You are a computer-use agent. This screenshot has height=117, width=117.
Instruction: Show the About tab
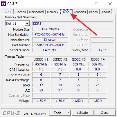pos(106,12)
